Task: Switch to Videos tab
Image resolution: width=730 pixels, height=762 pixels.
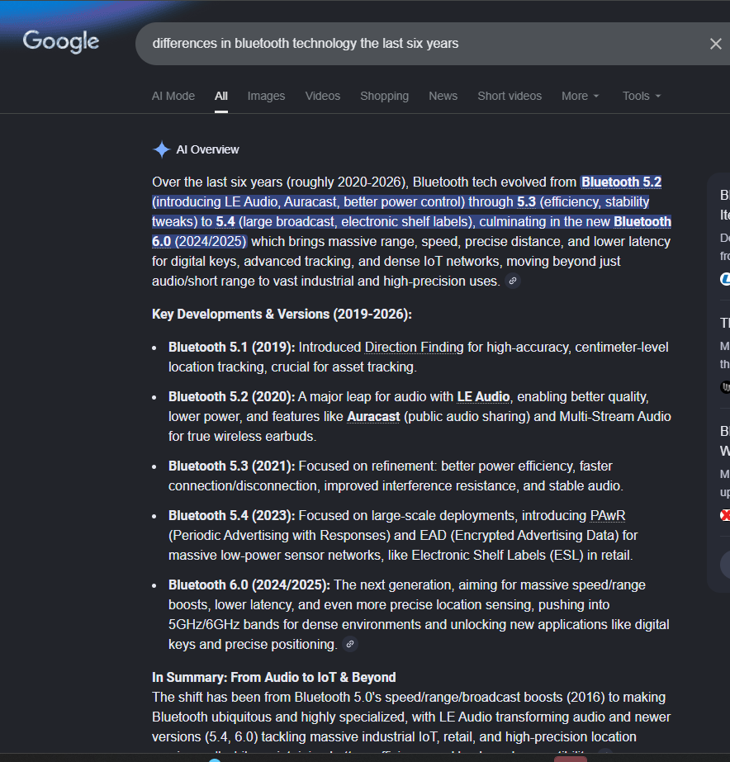Action: (x=323, y=96)
